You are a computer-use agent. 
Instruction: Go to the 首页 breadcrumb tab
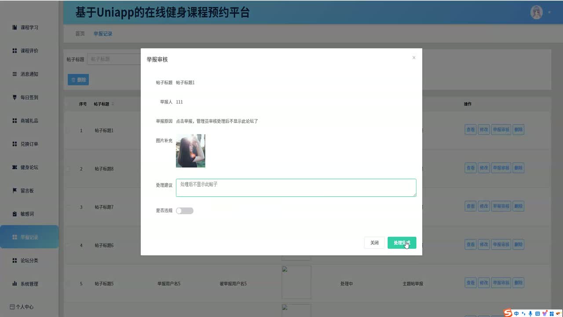point(80,33)
